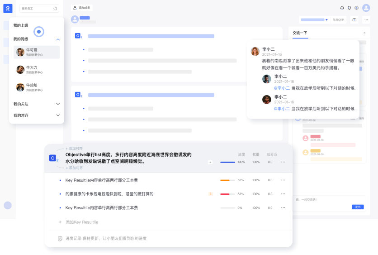Click the blue 100% Objective progress bar
Image resolution: width=378 pixels, height=255 pixels.
[227, 162]
